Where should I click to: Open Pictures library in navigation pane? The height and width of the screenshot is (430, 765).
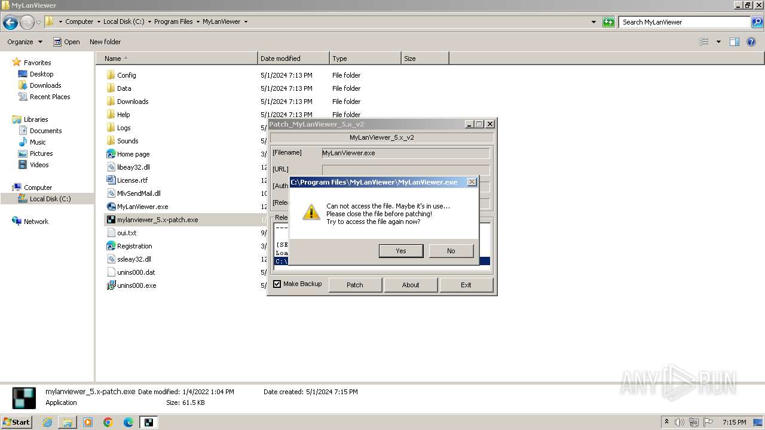pos(41,153)
